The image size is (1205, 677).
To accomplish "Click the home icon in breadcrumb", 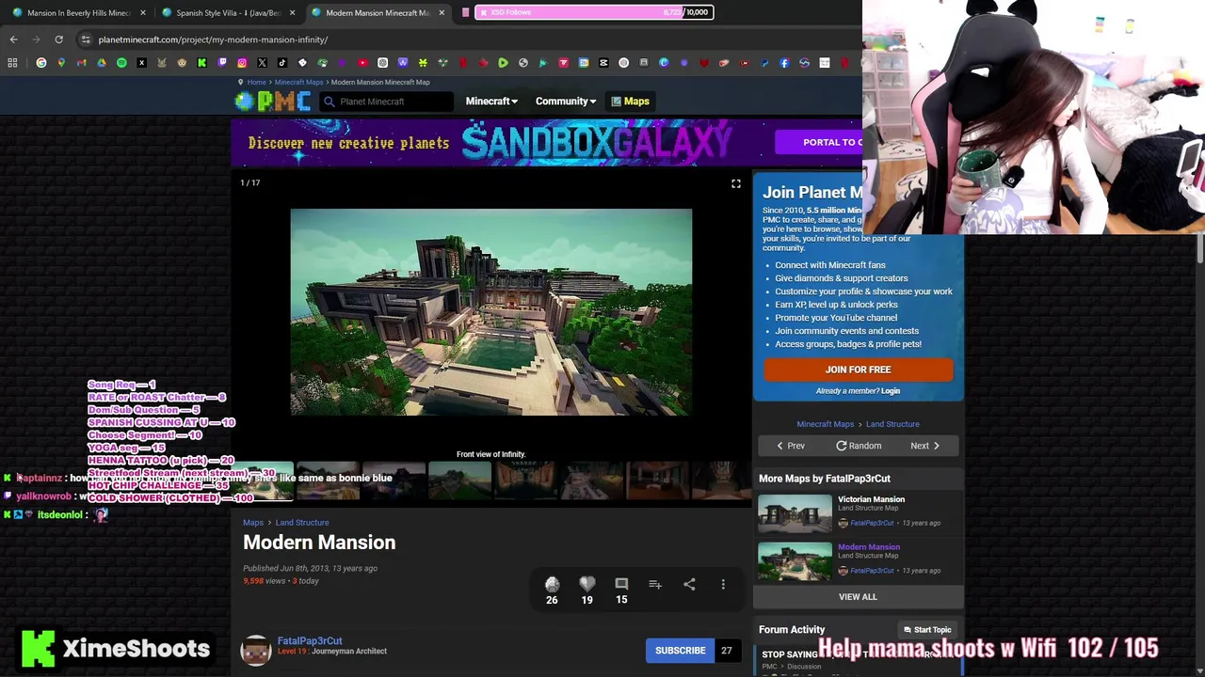I will [x=240, y=82].
